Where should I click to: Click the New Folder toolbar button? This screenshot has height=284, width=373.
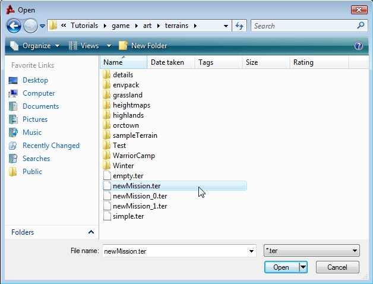pyautogui.click(x=143, y=46)
